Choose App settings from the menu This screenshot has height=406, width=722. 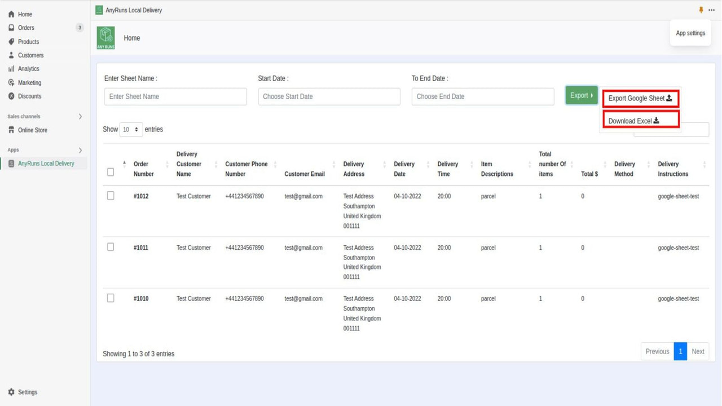690,33
